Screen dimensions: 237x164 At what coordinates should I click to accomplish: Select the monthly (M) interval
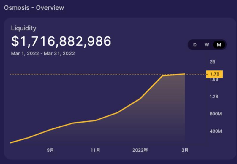pos(219,45)
